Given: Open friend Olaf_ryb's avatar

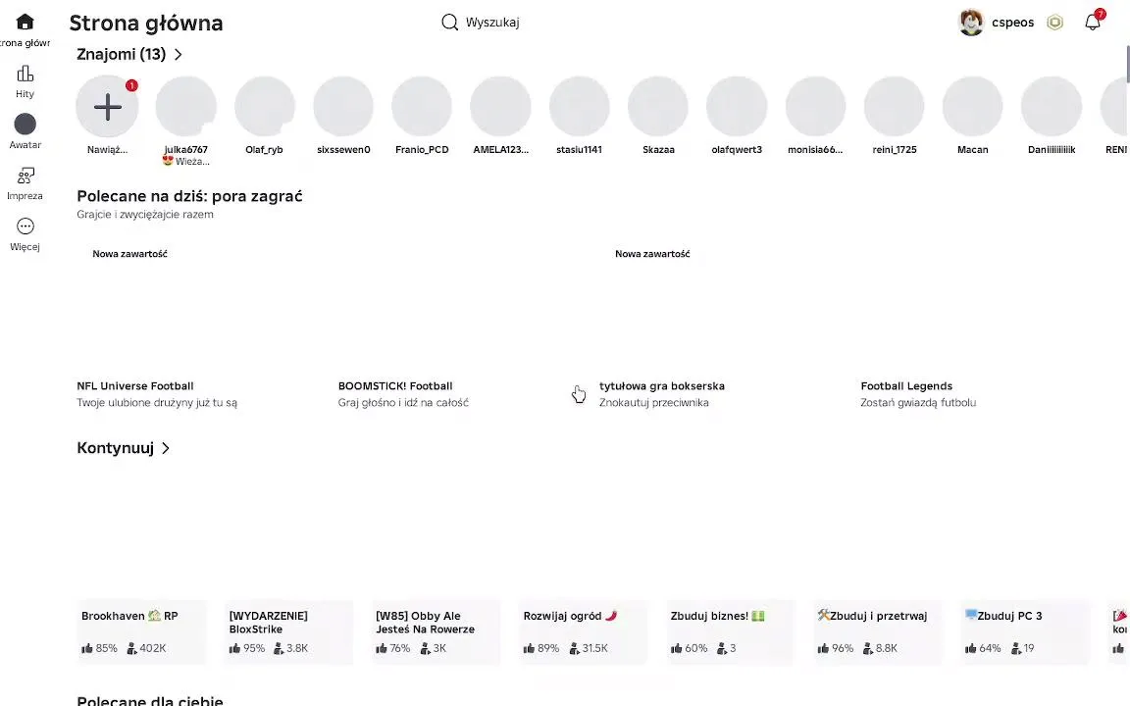Looking at the screenshot, I should 265,107.
